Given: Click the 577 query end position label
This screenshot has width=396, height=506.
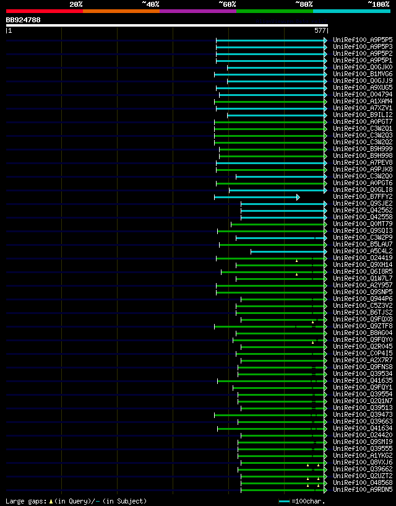Looking at the screenshot, I should 321,30.
